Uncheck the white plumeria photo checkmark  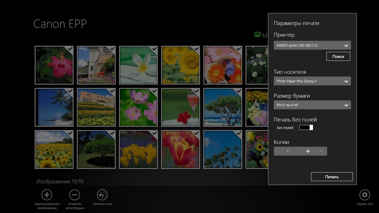coord(154,49)
